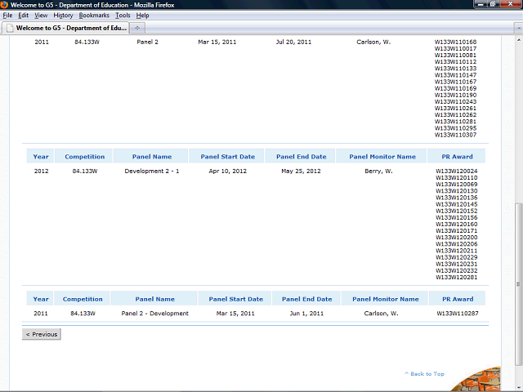Open the Help menu

pos(142,16)
